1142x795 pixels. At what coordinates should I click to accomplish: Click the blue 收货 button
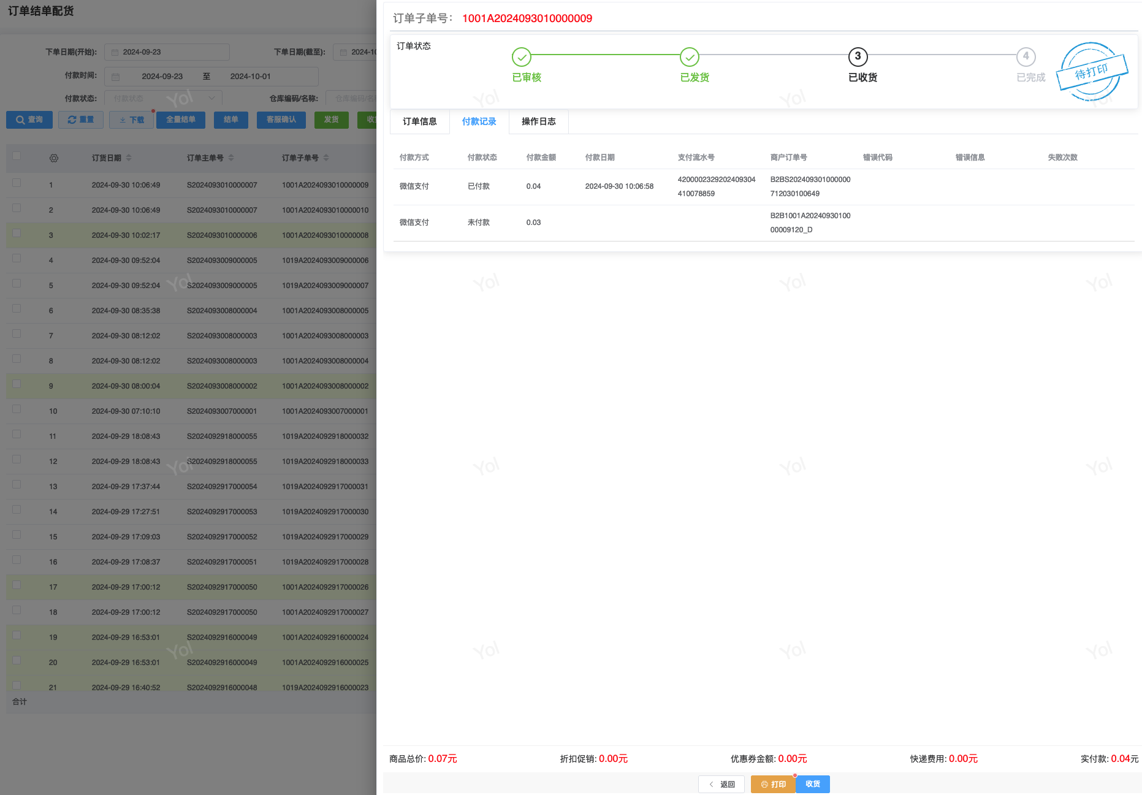click(813, 784)
